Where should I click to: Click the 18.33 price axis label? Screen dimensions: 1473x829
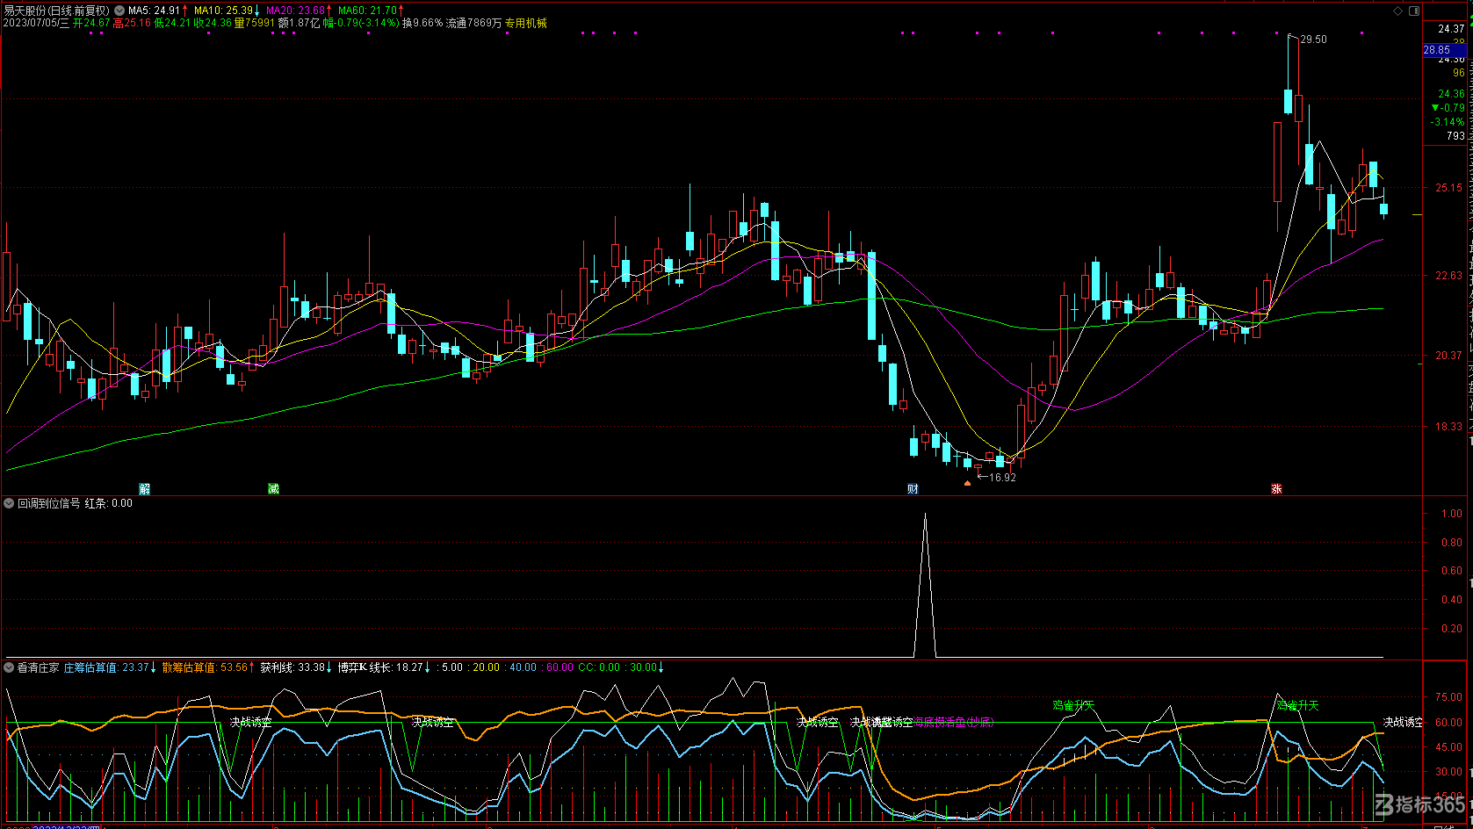point(1449,427)
